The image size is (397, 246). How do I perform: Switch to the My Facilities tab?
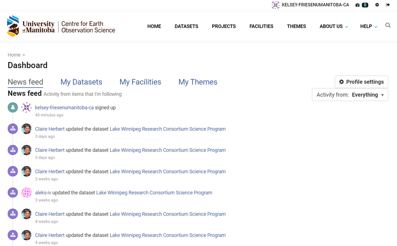click(x=140, y=82)
